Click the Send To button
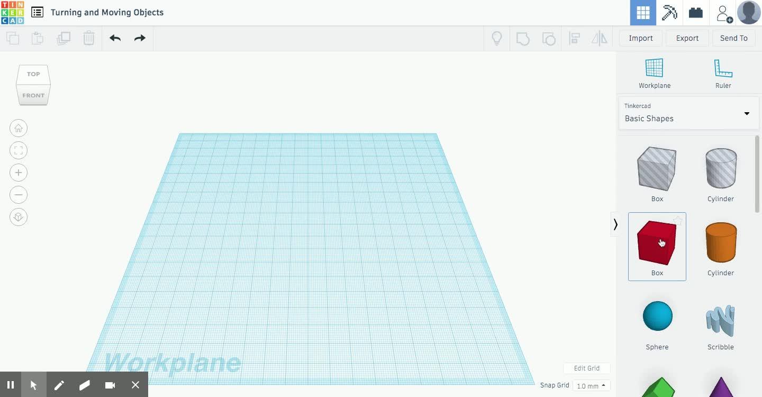762x397 pixels. pos(734,38)
